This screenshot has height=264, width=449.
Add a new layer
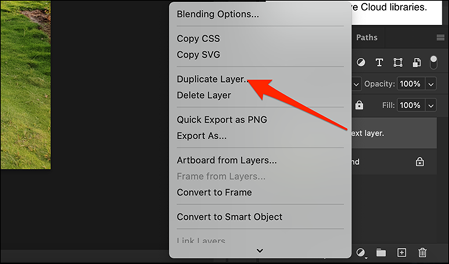click(402, 253)
